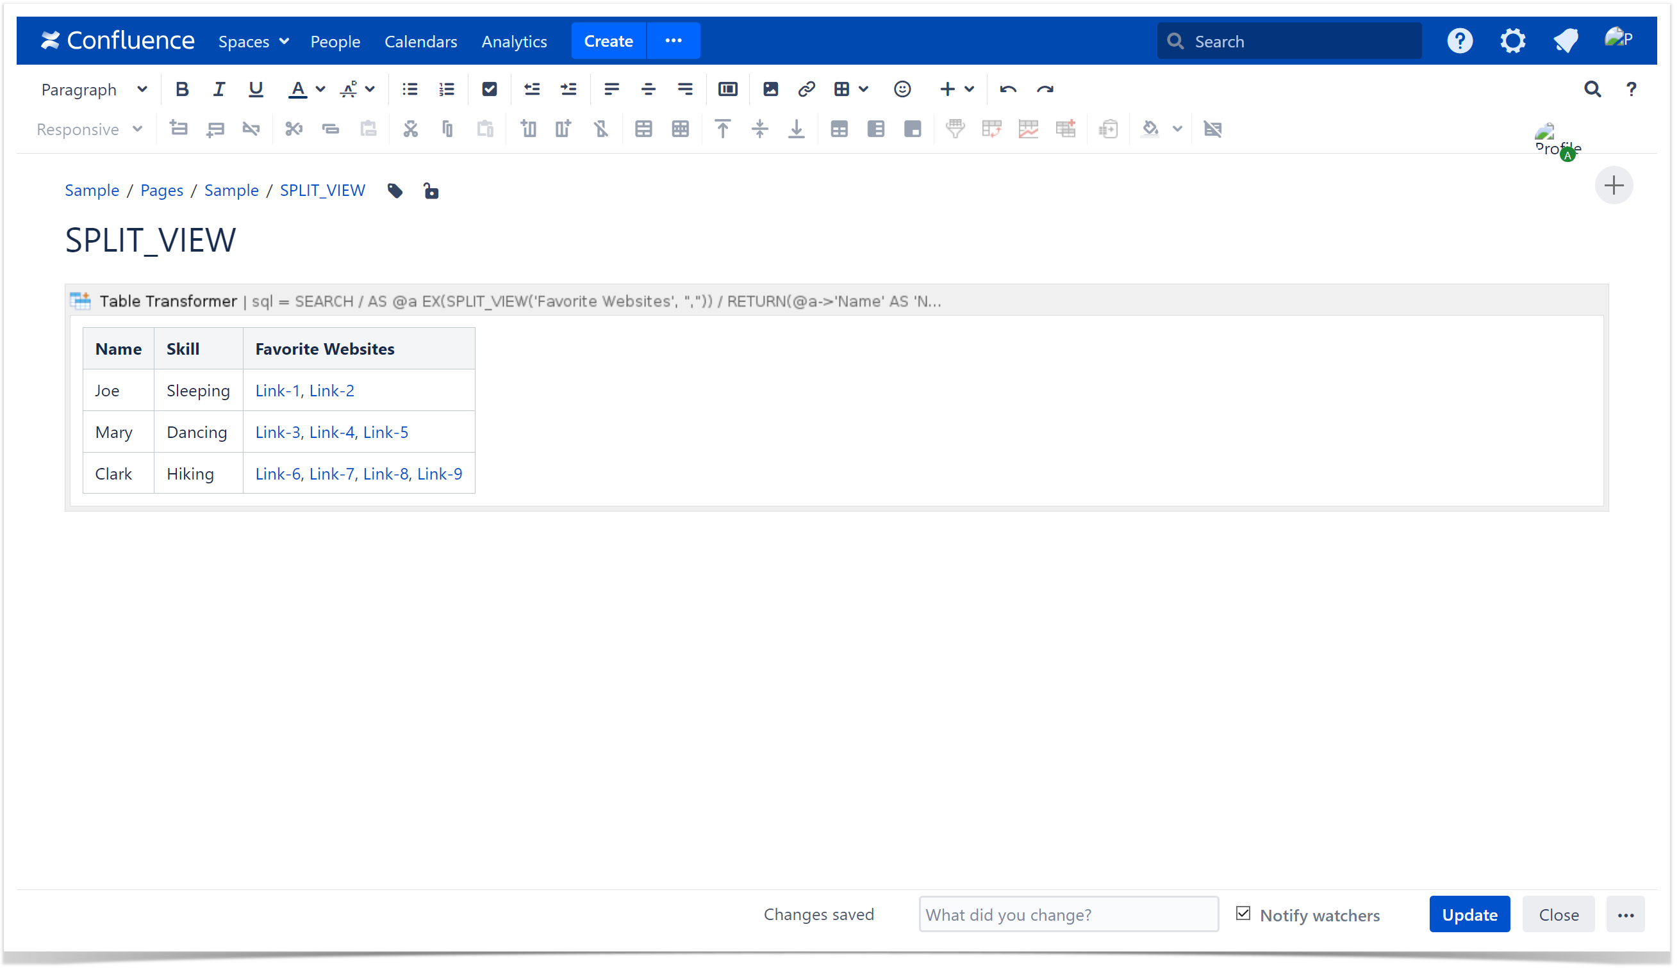Insert an image with the picture icon

771,89
